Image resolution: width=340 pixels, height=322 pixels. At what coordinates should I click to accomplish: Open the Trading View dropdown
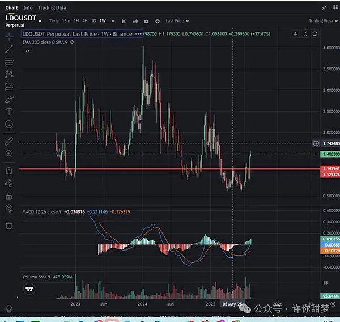323,21
